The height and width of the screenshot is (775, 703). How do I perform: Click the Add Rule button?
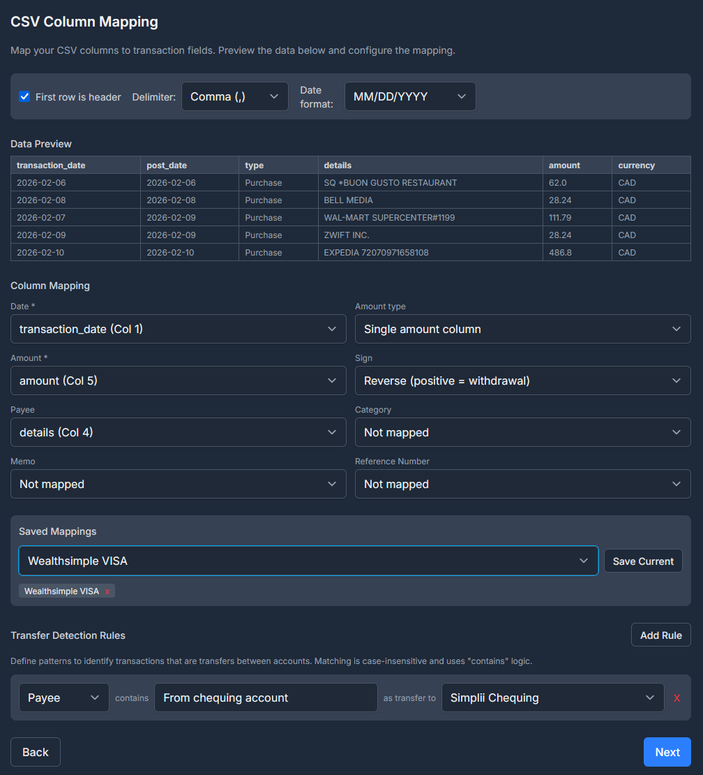click(660, 635)
